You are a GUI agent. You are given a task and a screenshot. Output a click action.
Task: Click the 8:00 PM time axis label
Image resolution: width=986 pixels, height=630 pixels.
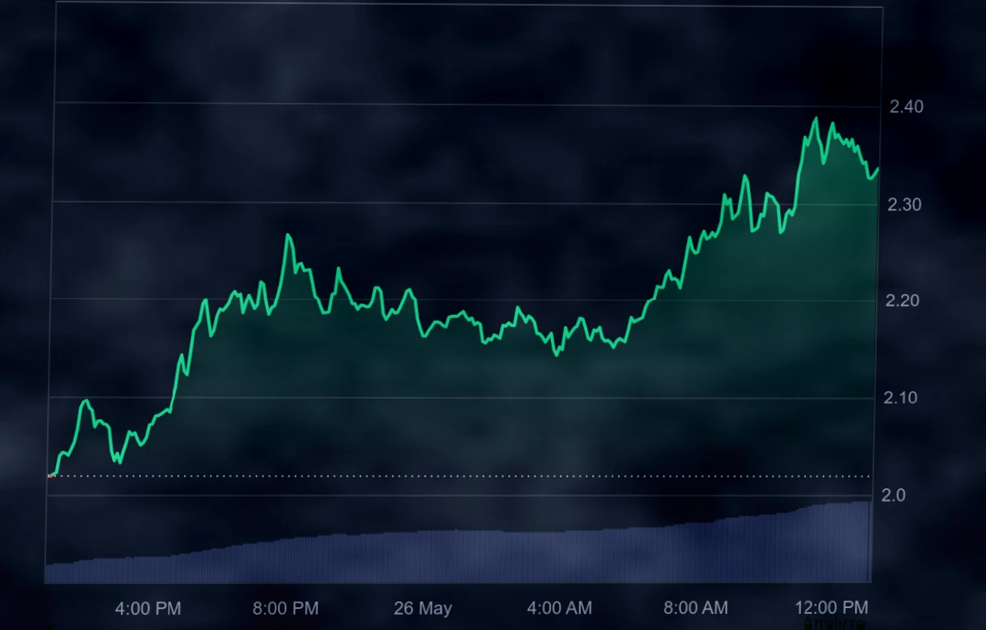click(285, 608)
